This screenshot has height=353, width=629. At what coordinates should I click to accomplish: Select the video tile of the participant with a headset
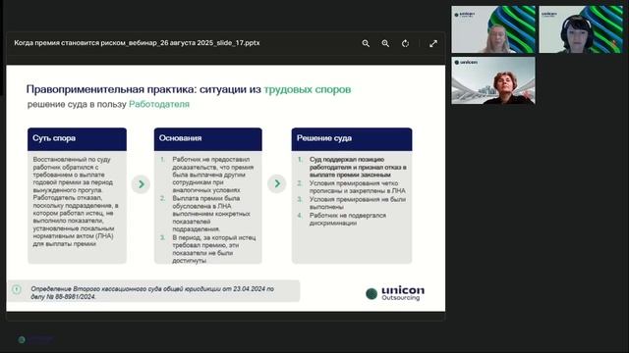pyautogui.click(x=581, y=29)
